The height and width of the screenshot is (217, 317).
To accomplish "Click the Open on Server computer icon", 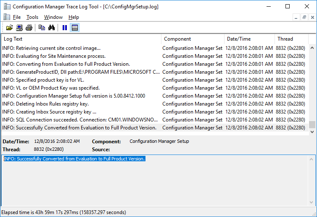I will coord(19,28).
